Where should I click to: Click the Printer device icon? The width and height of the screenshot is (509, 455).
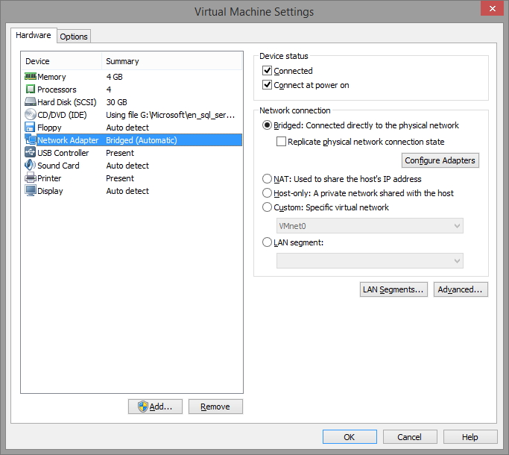[31, 178]
